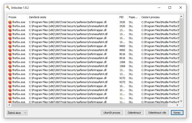
Task: Click process path cell in PID 9272 chromesafe64.dll row
Action: point(160,82)
